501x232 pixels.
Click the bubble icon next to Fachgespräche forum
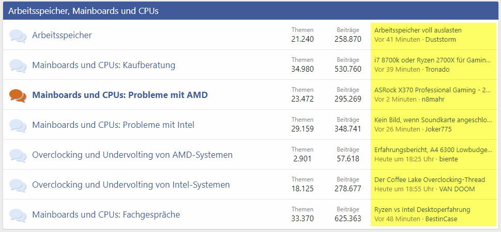click(x=18, y=215)
